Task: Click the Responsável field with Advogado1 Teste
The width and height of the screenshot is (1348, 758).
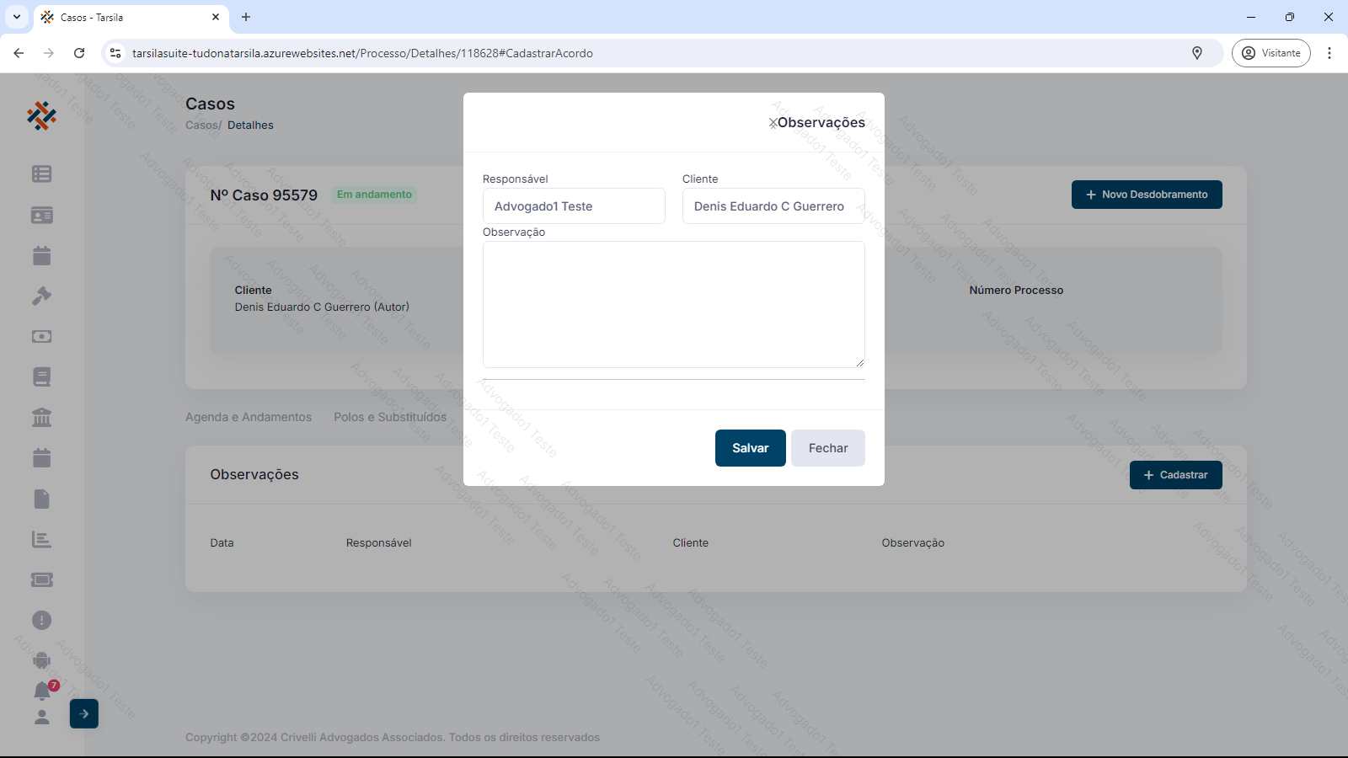Action: coord(574,206)
